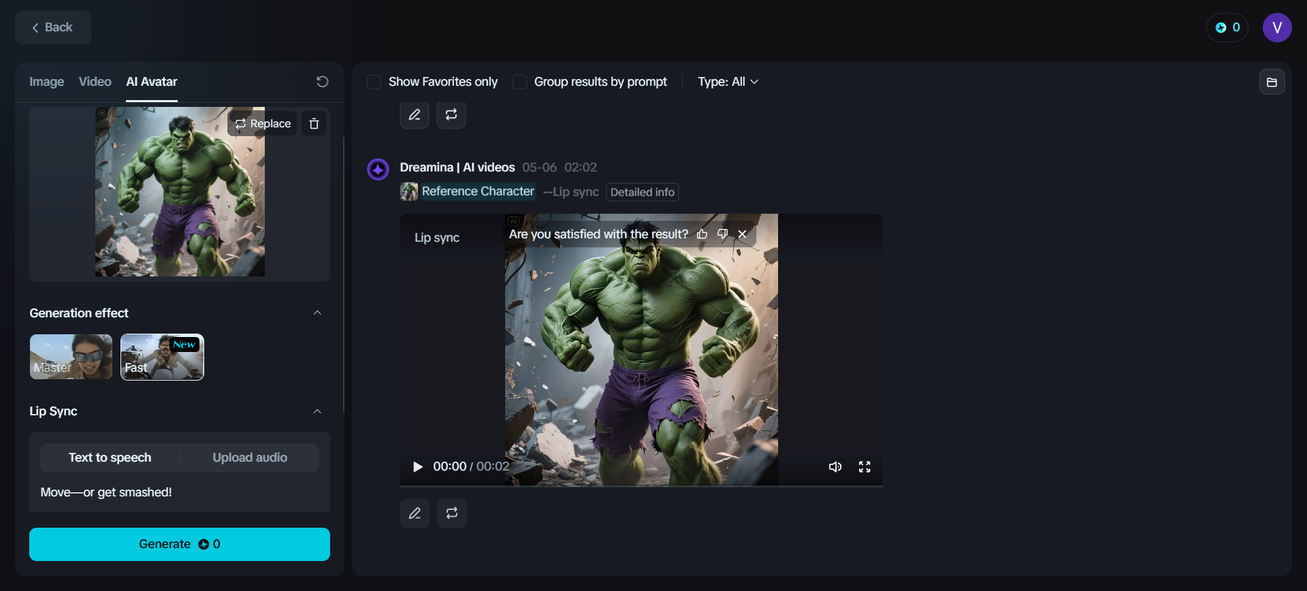Click the video progress bar

coord(641,486)
